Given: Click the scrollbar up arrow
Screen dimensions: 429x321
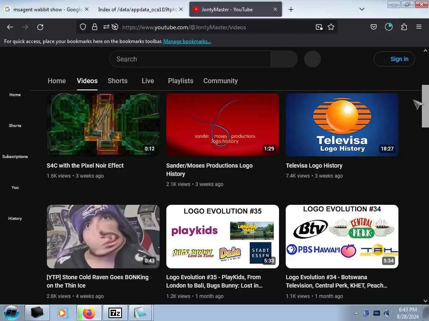Looking at the screenshot, I should (425, 51).
